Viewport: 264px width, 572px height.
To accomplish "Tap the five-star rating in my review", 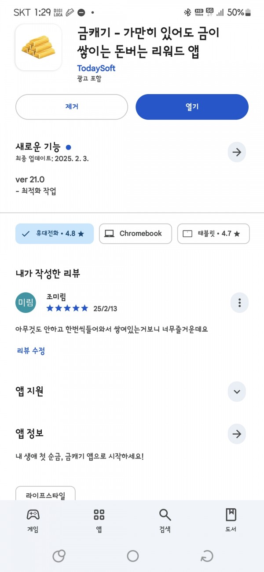I will [67, 308].
